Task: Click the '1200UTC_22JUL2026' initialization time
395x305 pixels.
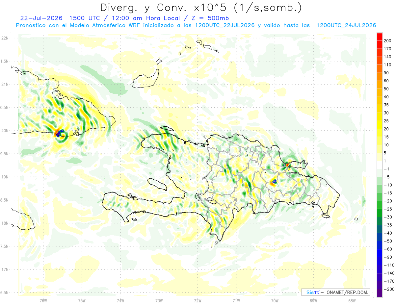Action: [225, 25]
